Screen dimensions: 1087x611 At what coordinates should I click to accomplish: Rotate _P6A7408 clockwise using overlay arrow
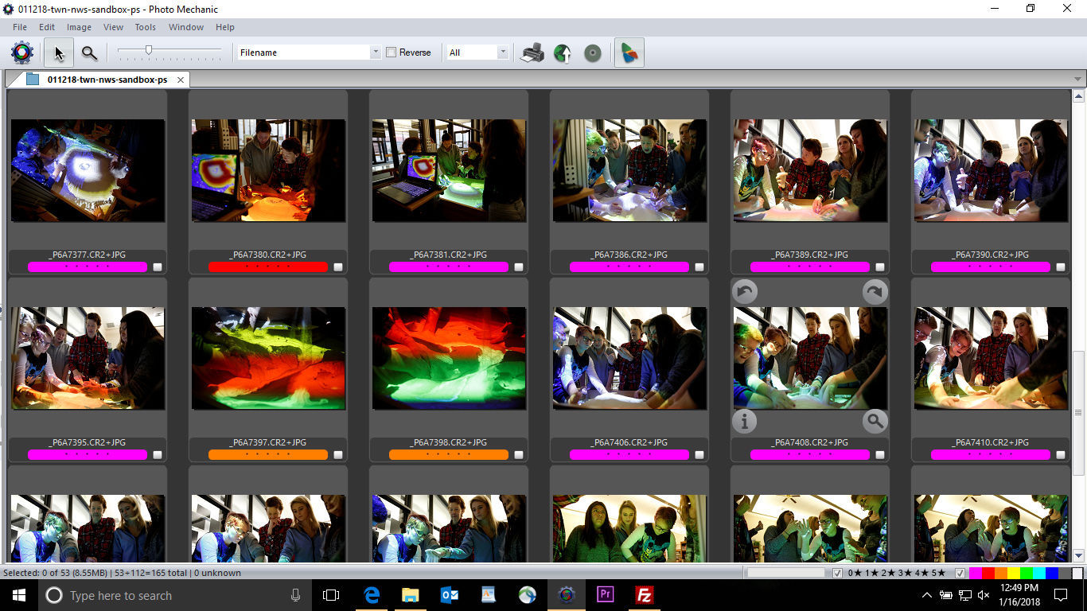[875, 292]
